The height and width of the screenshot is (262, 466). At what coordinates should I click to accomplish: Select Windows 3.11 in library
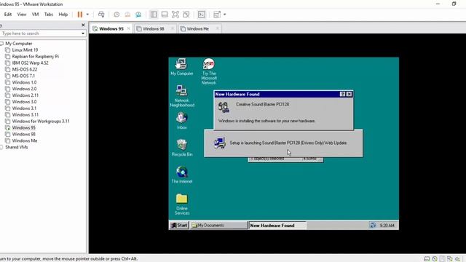[25, 115]
